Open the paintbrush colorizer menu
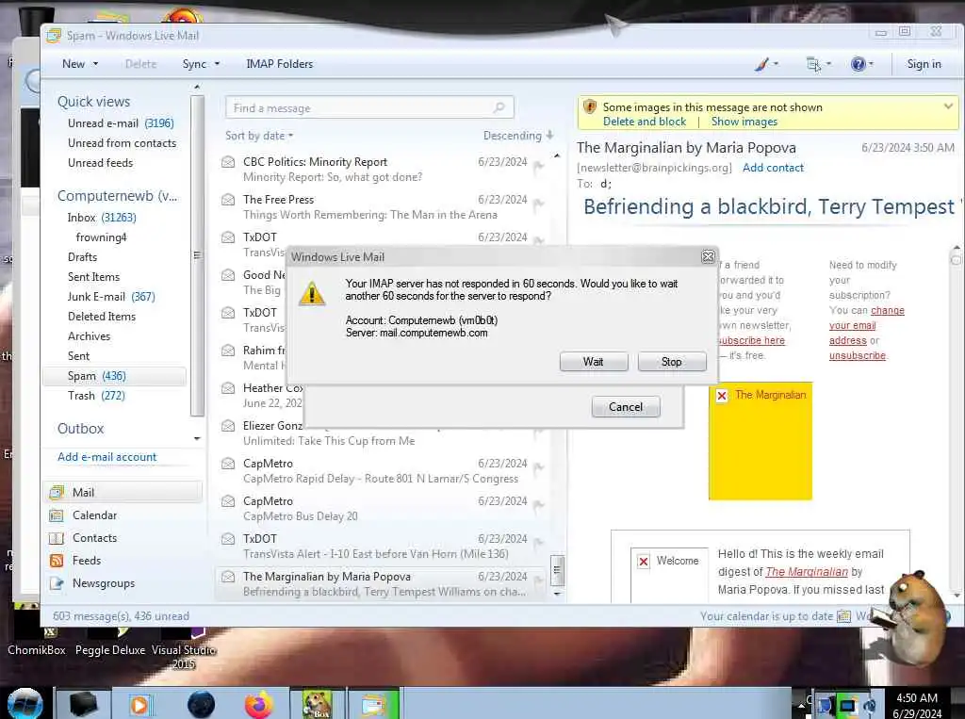The width and height of the screenshot is (965, 719). point(766,64)
